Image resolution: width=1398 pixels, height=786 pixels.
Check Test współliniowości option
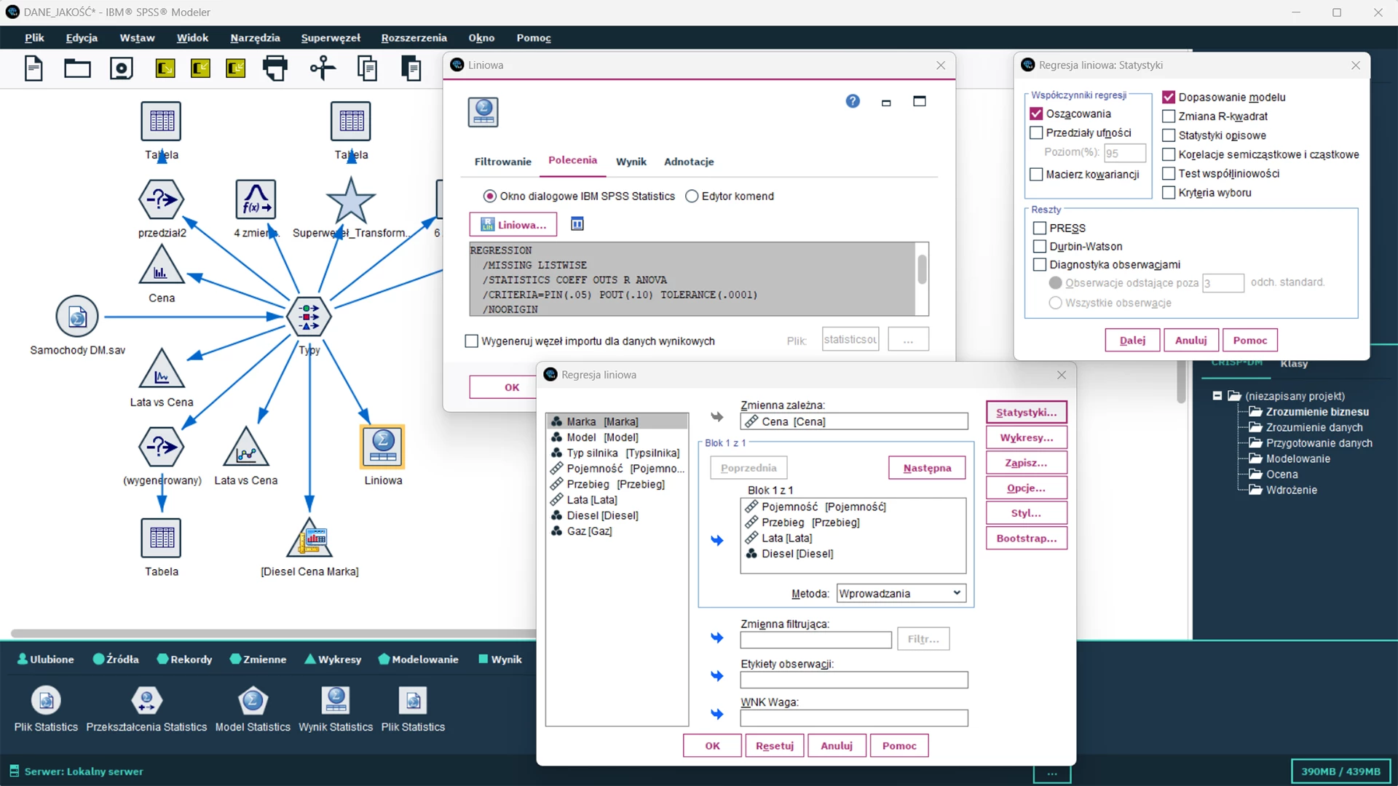[x=1169, y=173]
